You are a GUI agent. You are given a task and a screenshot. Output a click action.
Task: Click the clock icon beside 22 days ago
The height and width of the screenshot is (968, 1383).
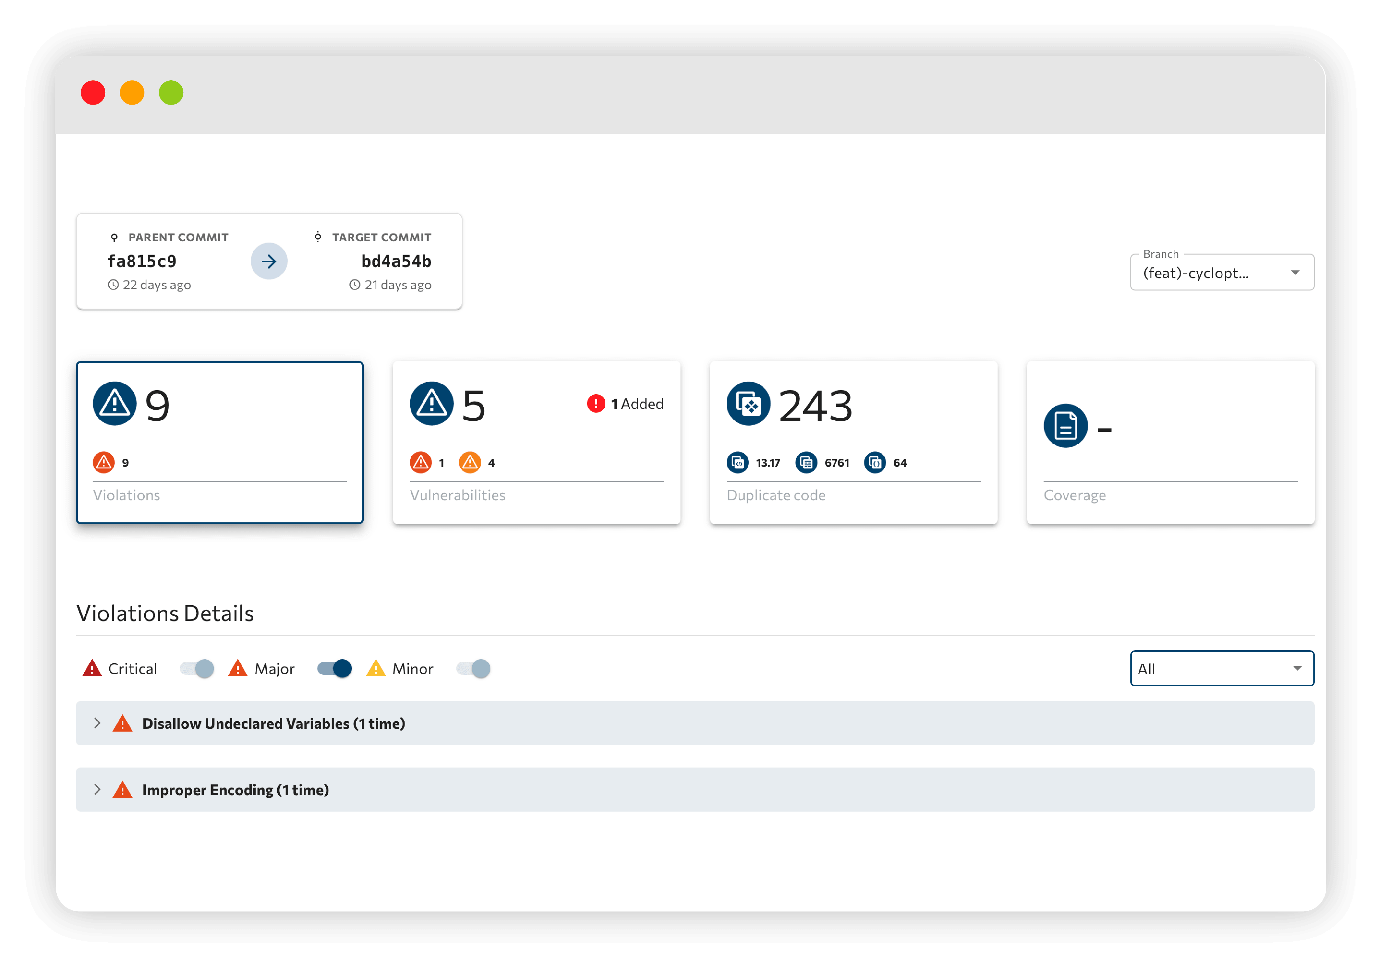[113, 285]
